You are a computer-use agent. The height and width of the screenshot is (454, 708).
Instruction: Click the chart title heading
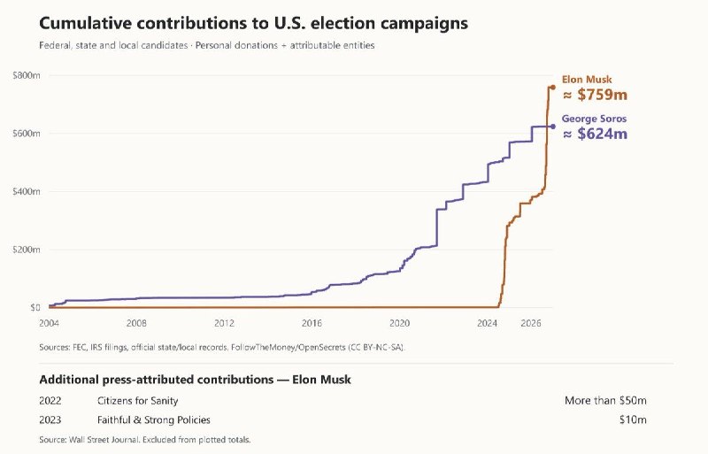[253, 23]
